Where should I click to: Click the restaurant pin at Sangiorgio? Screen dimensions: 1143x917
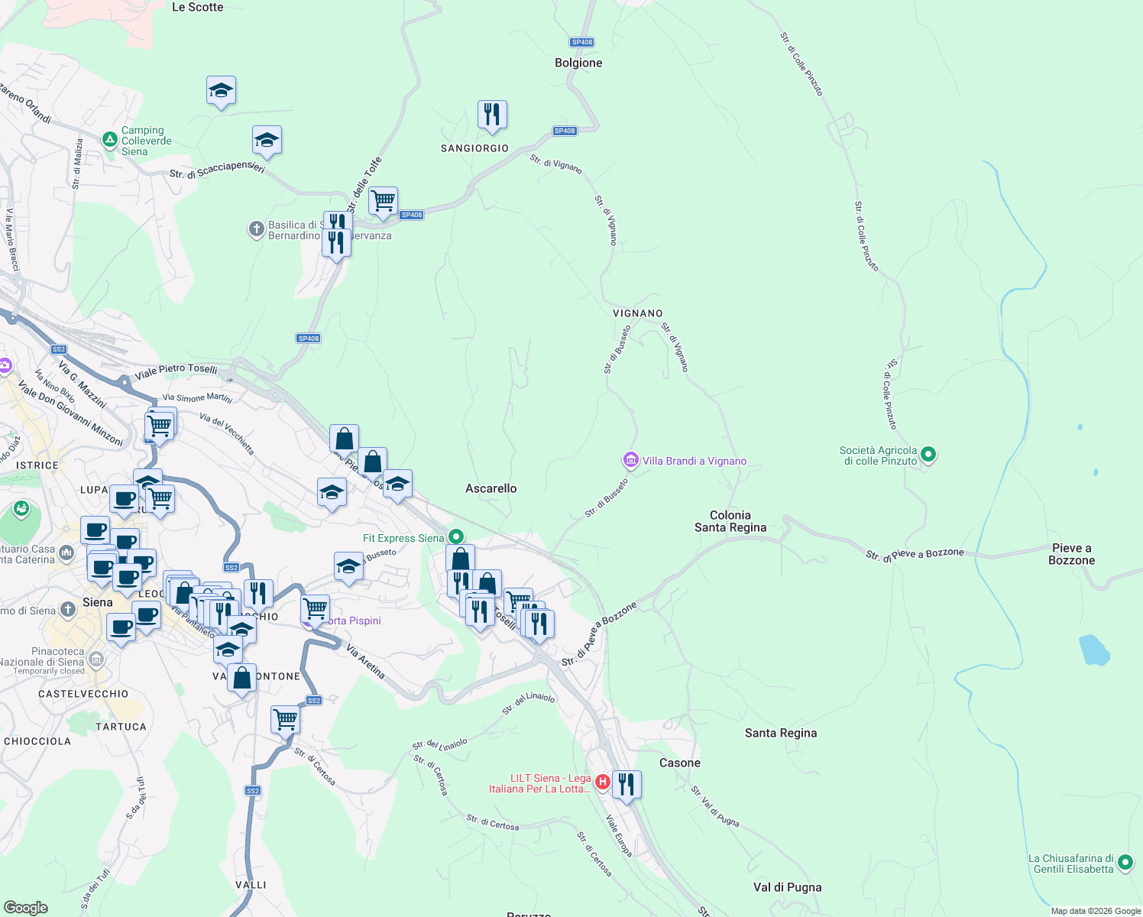492,113
